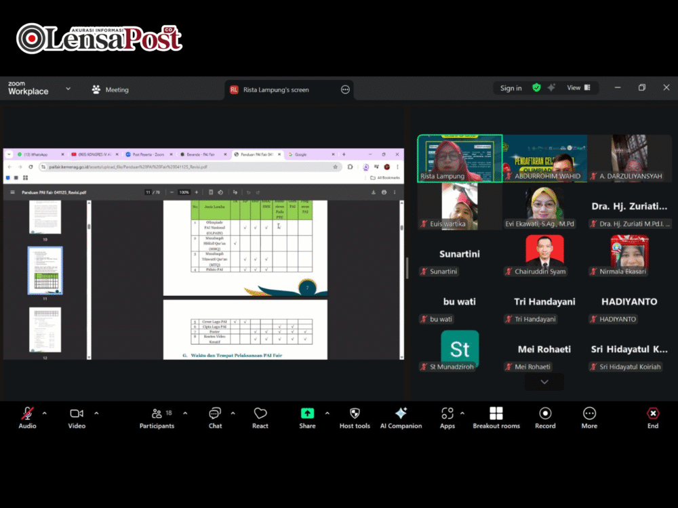Click the green Share screen icon

pyautogui.click(x=307, y=413)
